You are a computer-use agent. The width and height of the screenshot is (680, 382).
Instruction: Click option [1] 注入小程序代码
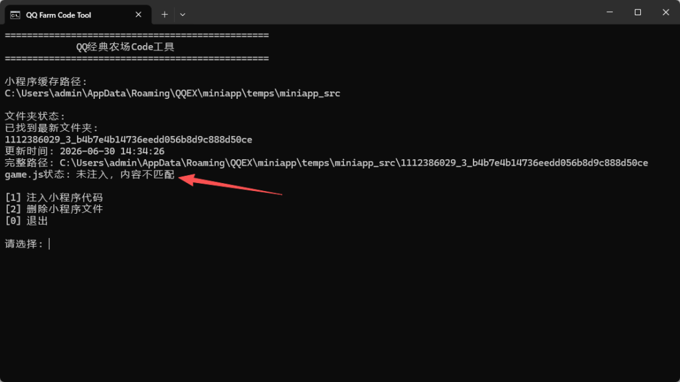pyautogui.click(x=54, y=198)
